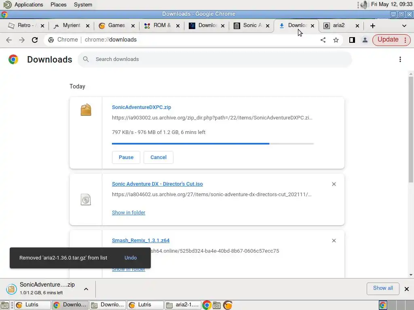The height and width of the screenshot is (310, 414).
Task: Click the Today date heading
Action: tap(77, 86)
